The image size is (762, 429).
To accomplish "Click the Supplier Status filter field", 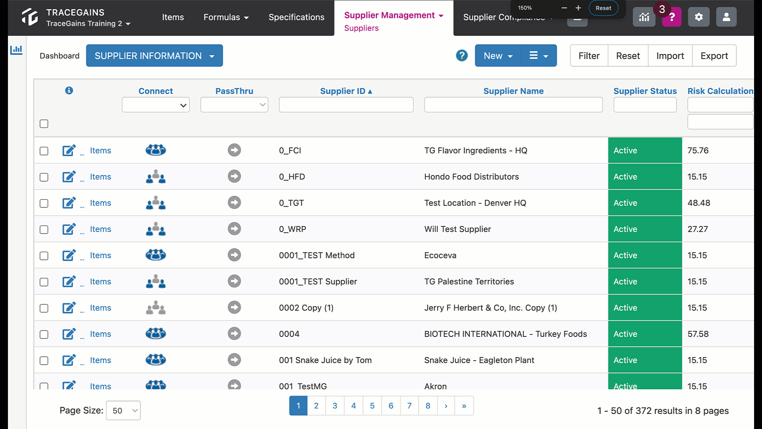I will tap(645, 105).
